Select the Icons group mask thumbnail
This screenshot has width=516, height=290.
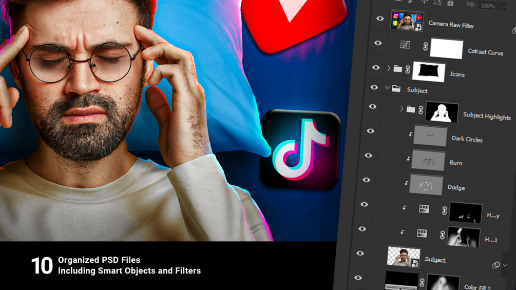(x=429, y=72)
